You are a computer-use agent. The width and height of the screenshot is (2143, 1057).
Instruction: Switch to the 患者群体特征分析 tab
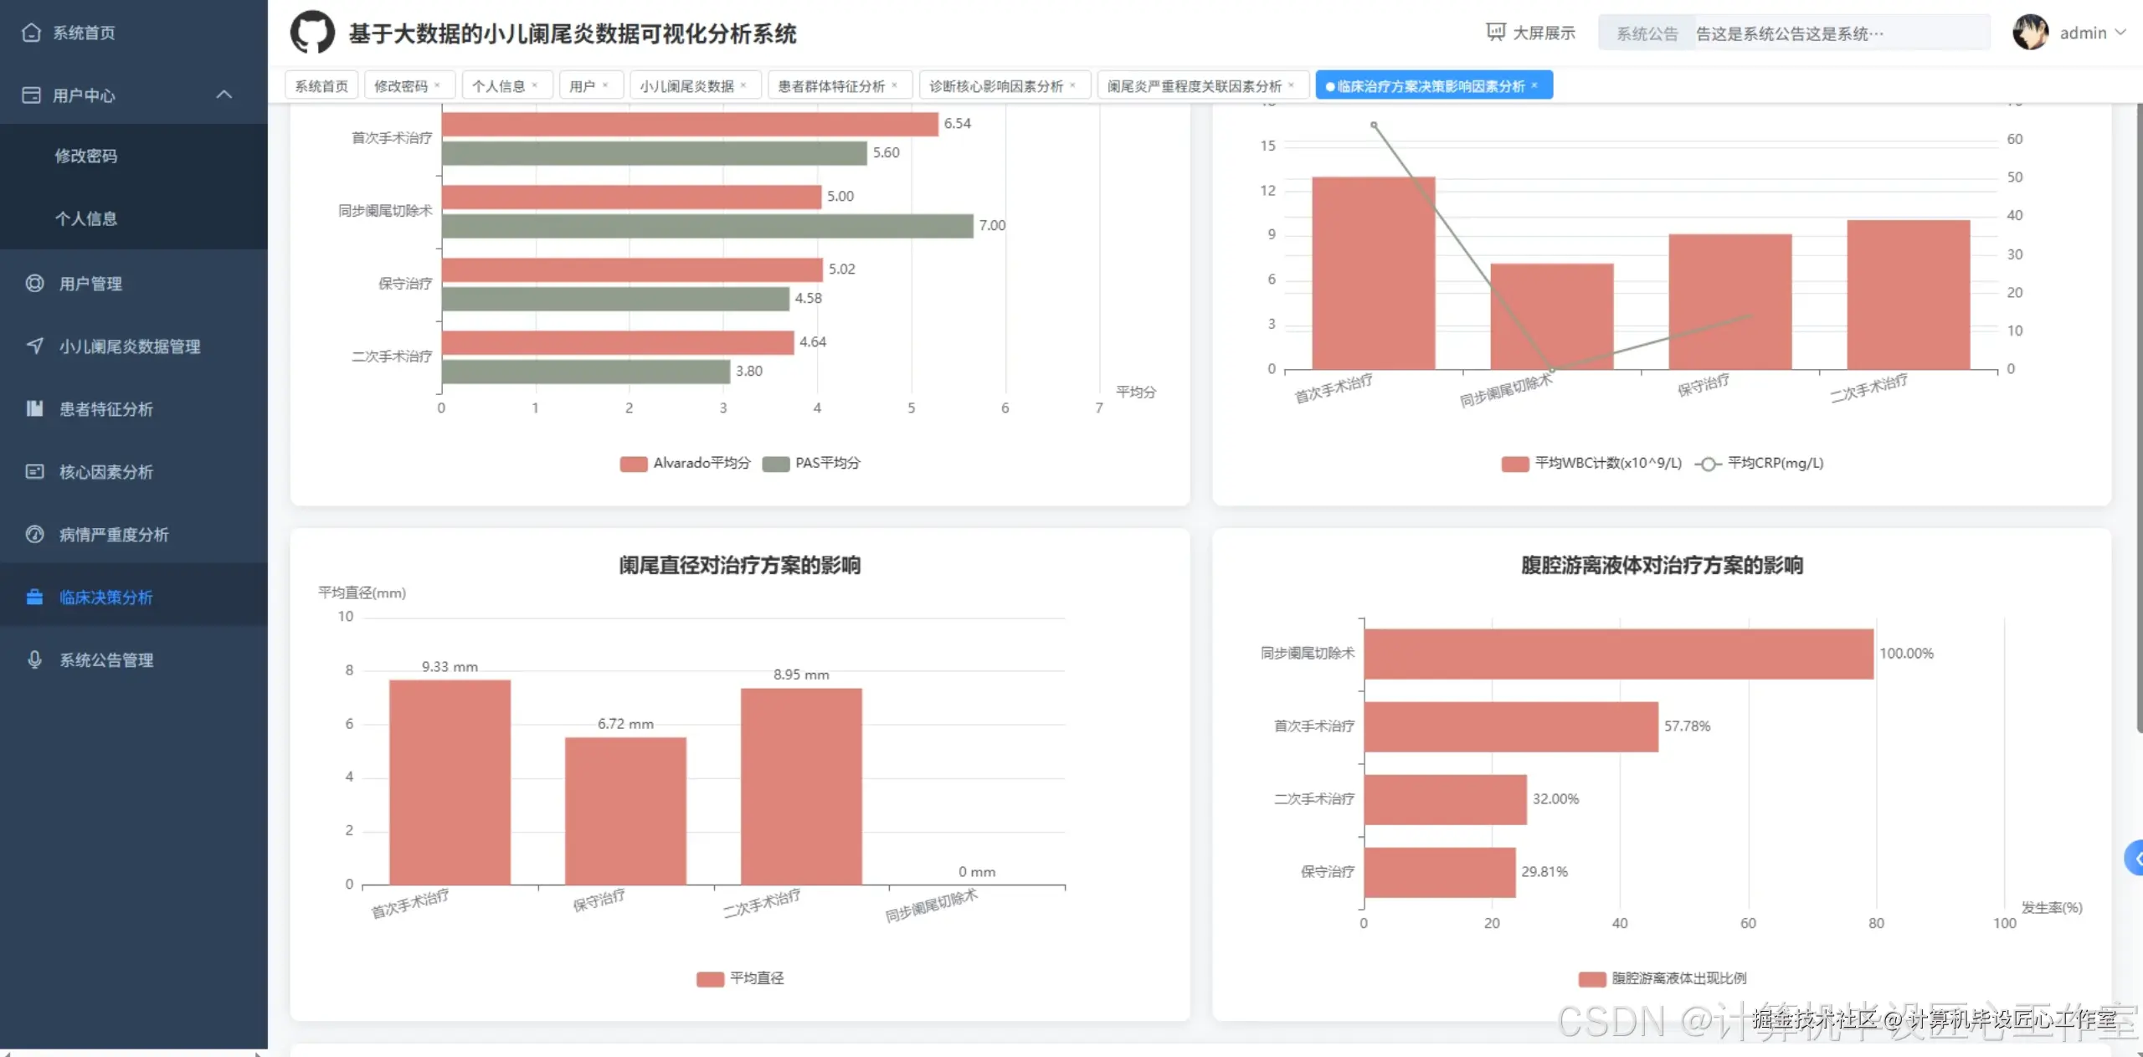830,85
